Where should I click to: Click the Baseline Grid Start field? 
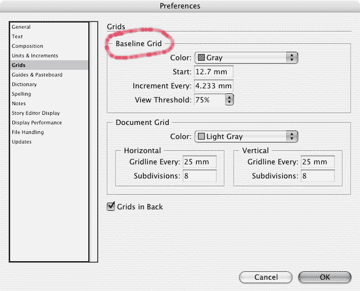(x=214, y=71)
